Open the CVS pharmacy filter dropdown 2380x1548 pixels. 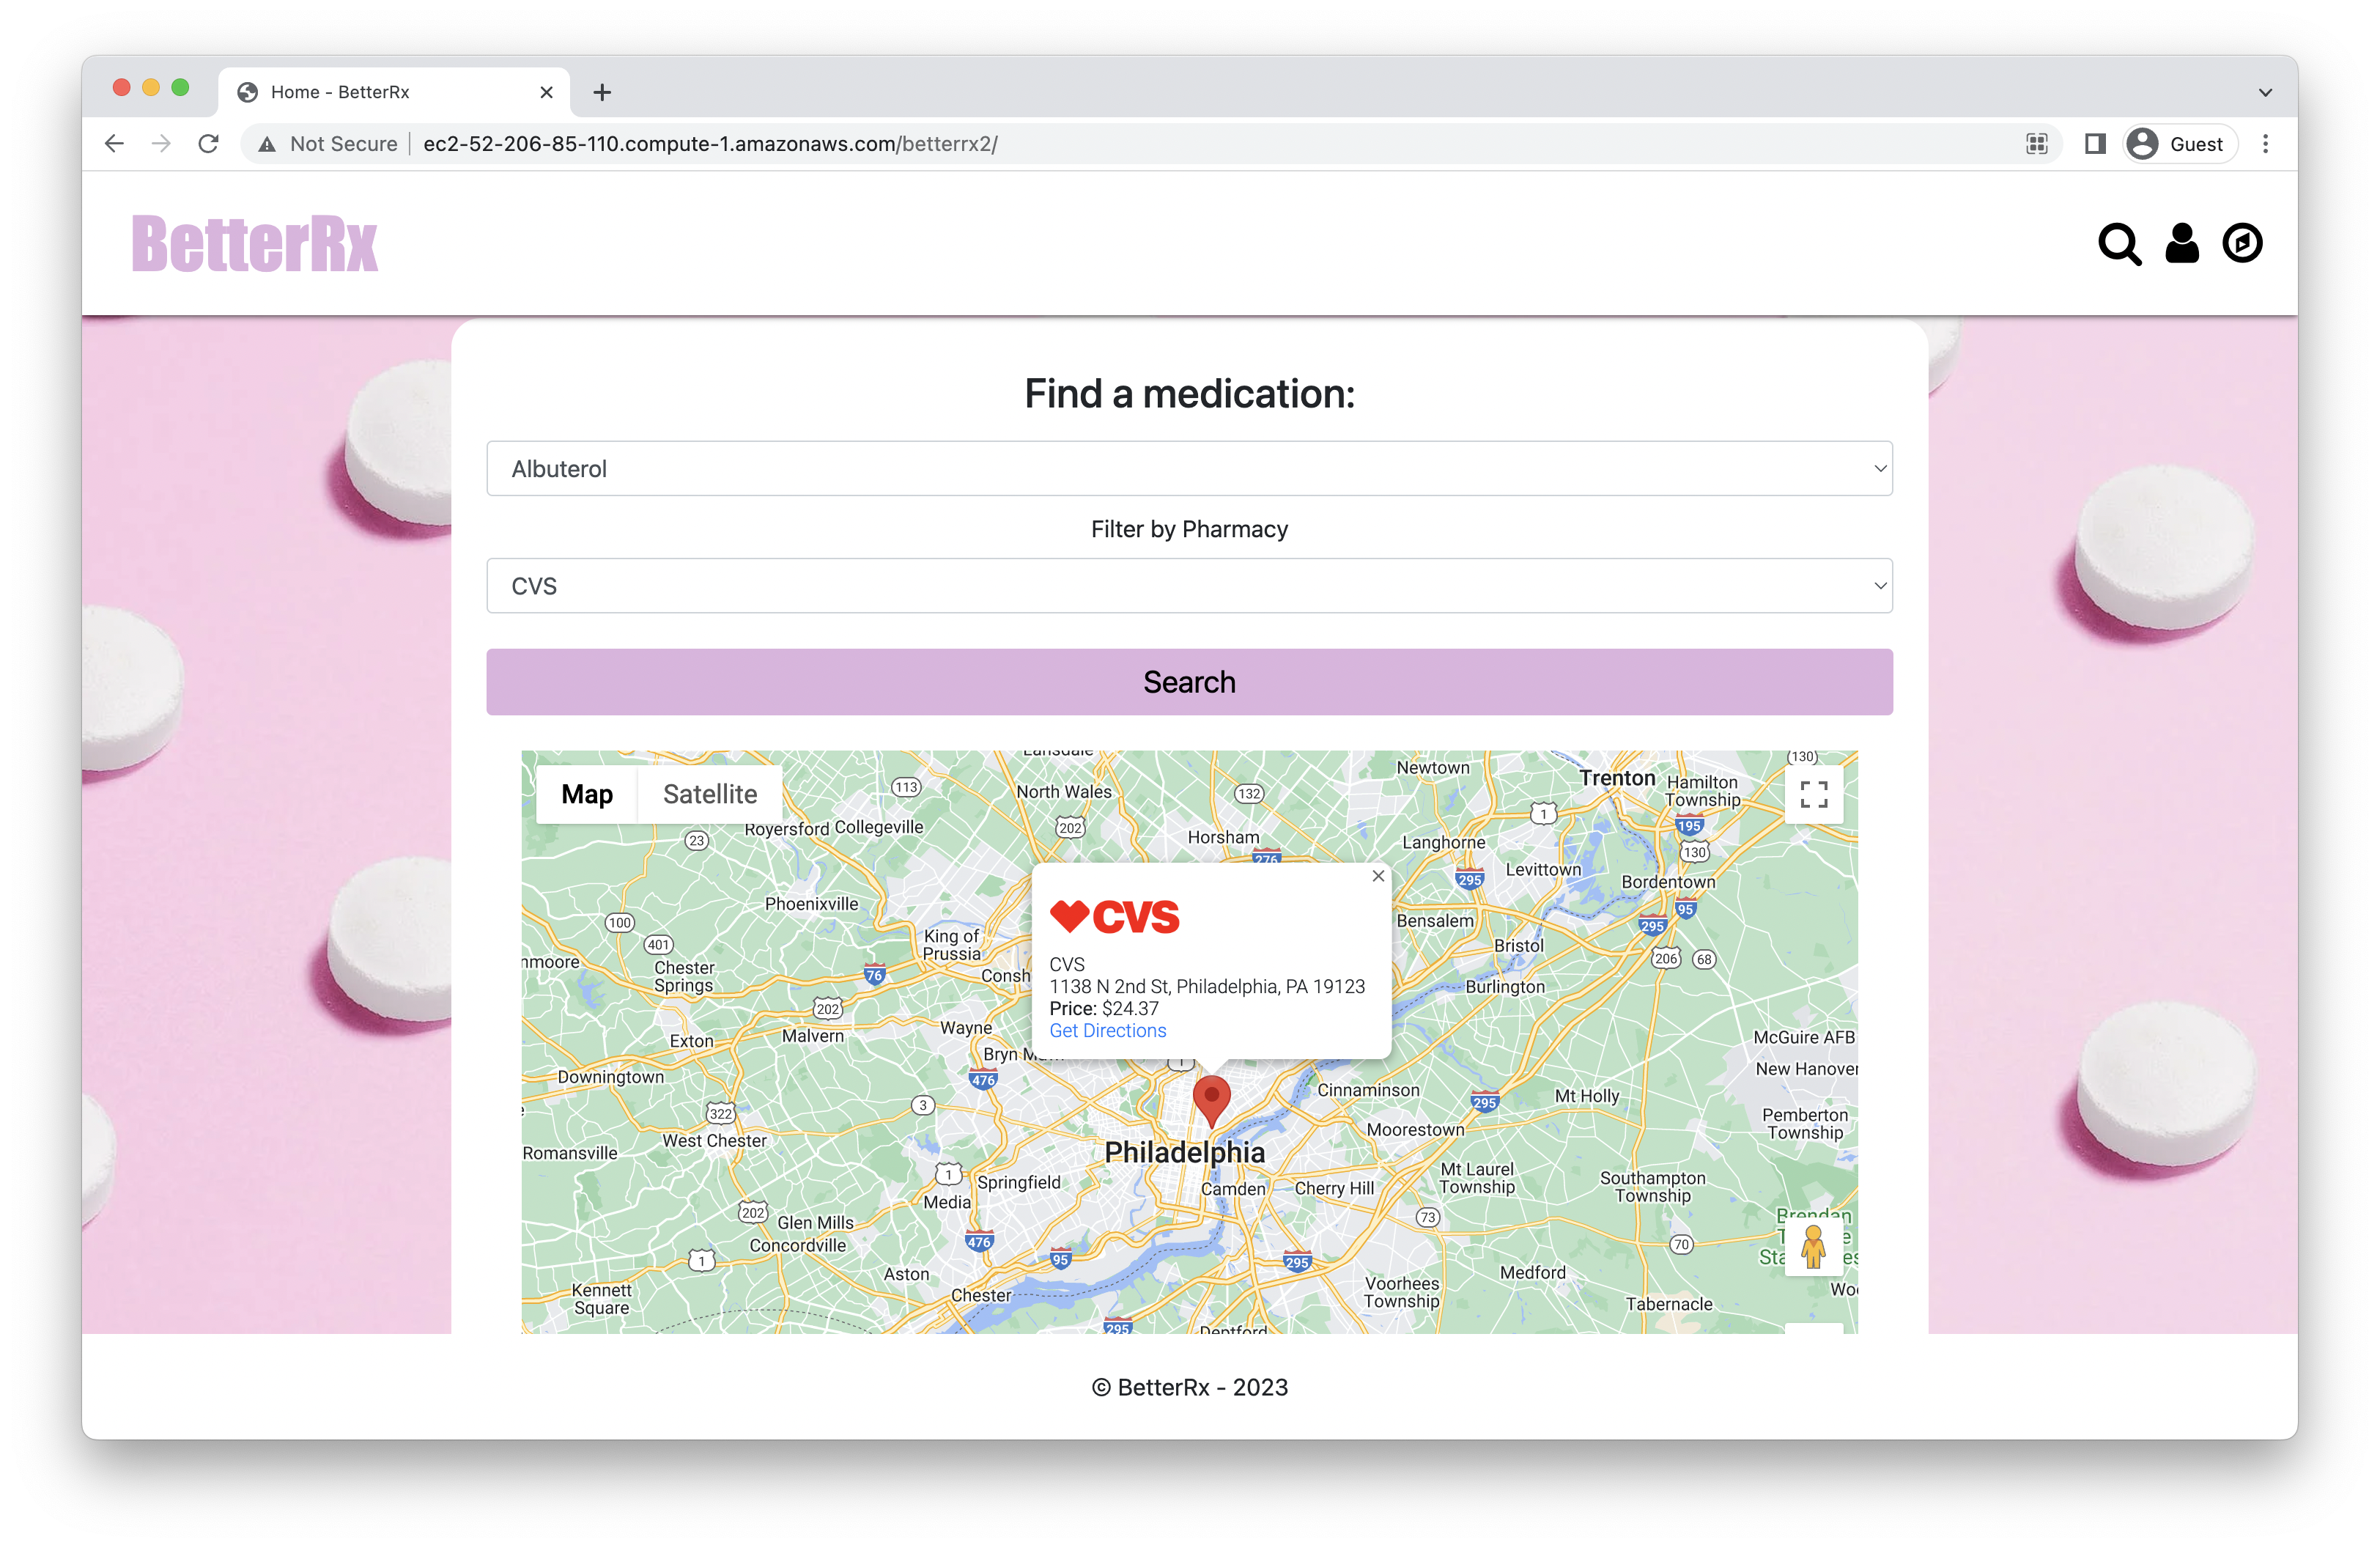(1189, 586)
